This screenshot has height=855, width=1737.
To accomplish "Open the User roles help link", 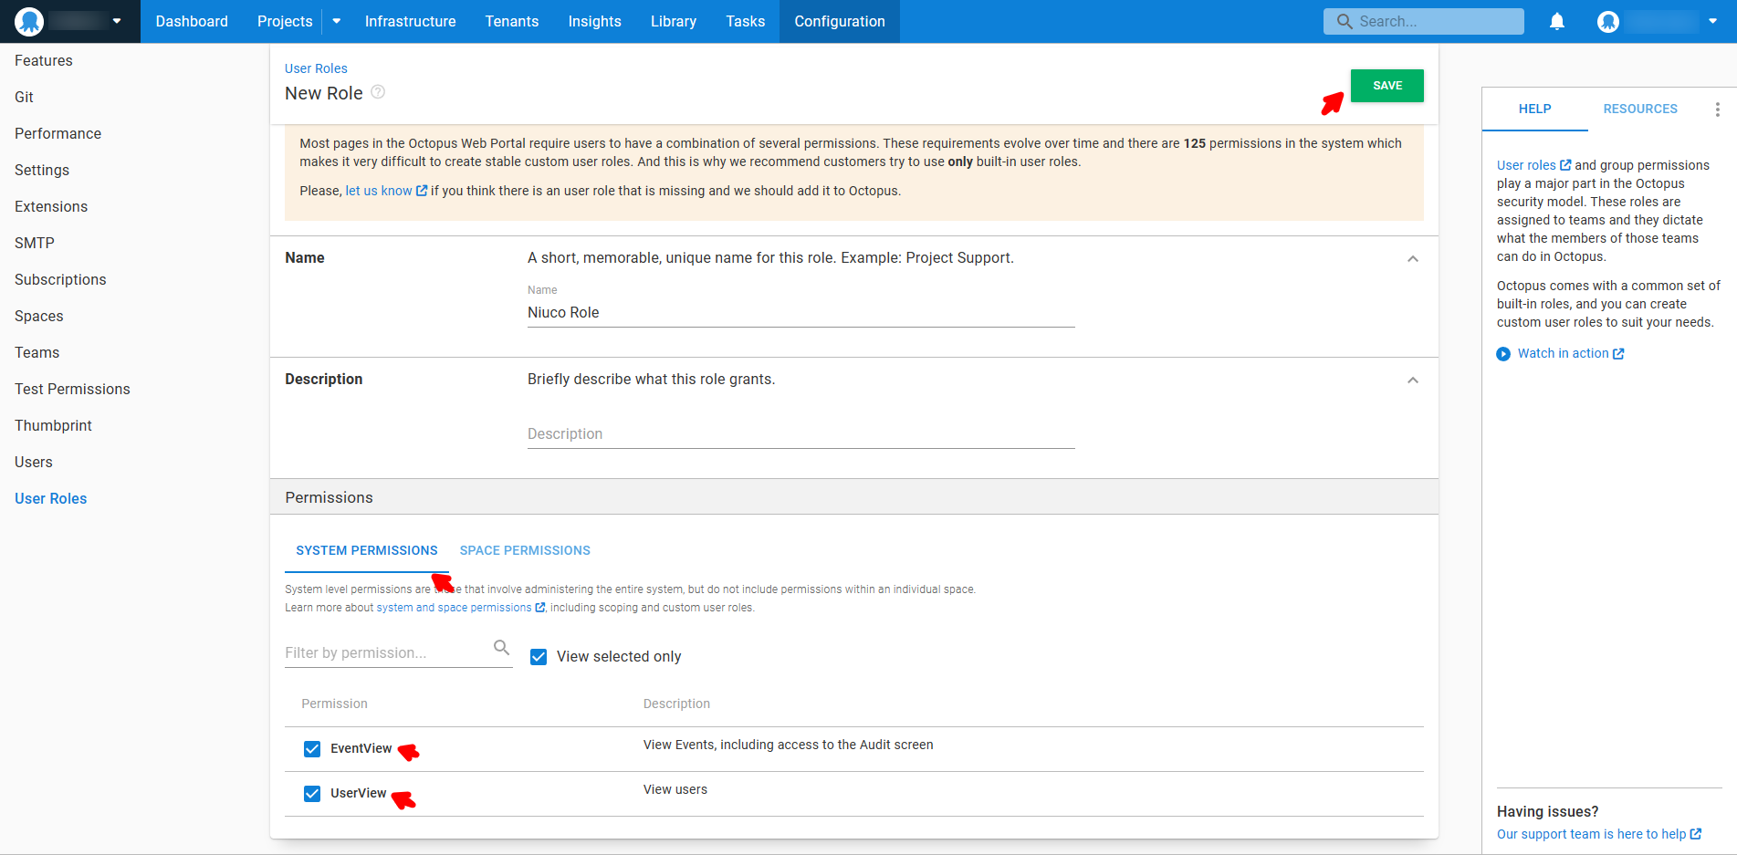I will (x=1526, y=165).
